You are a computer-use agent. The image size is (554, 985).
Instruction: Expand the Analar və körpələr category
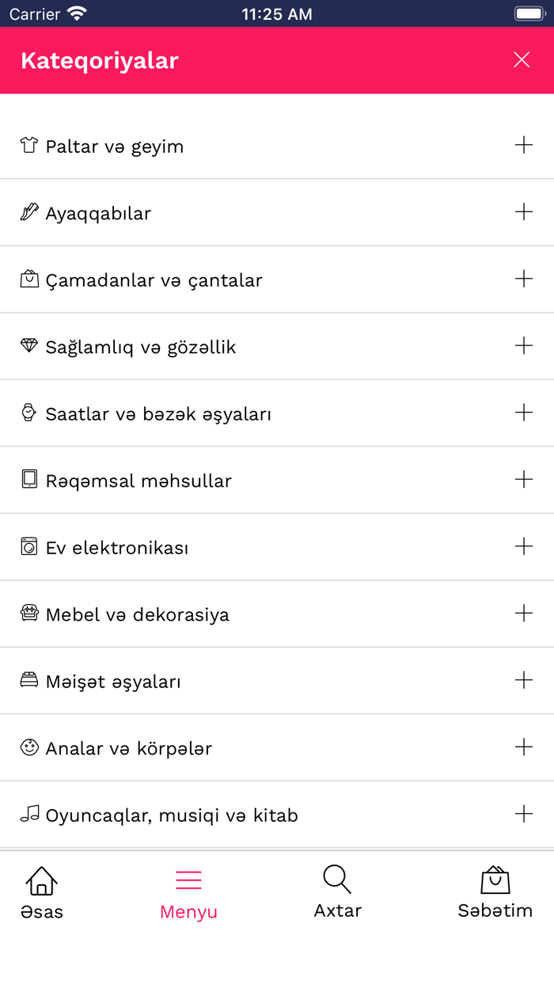pos(522,747)
